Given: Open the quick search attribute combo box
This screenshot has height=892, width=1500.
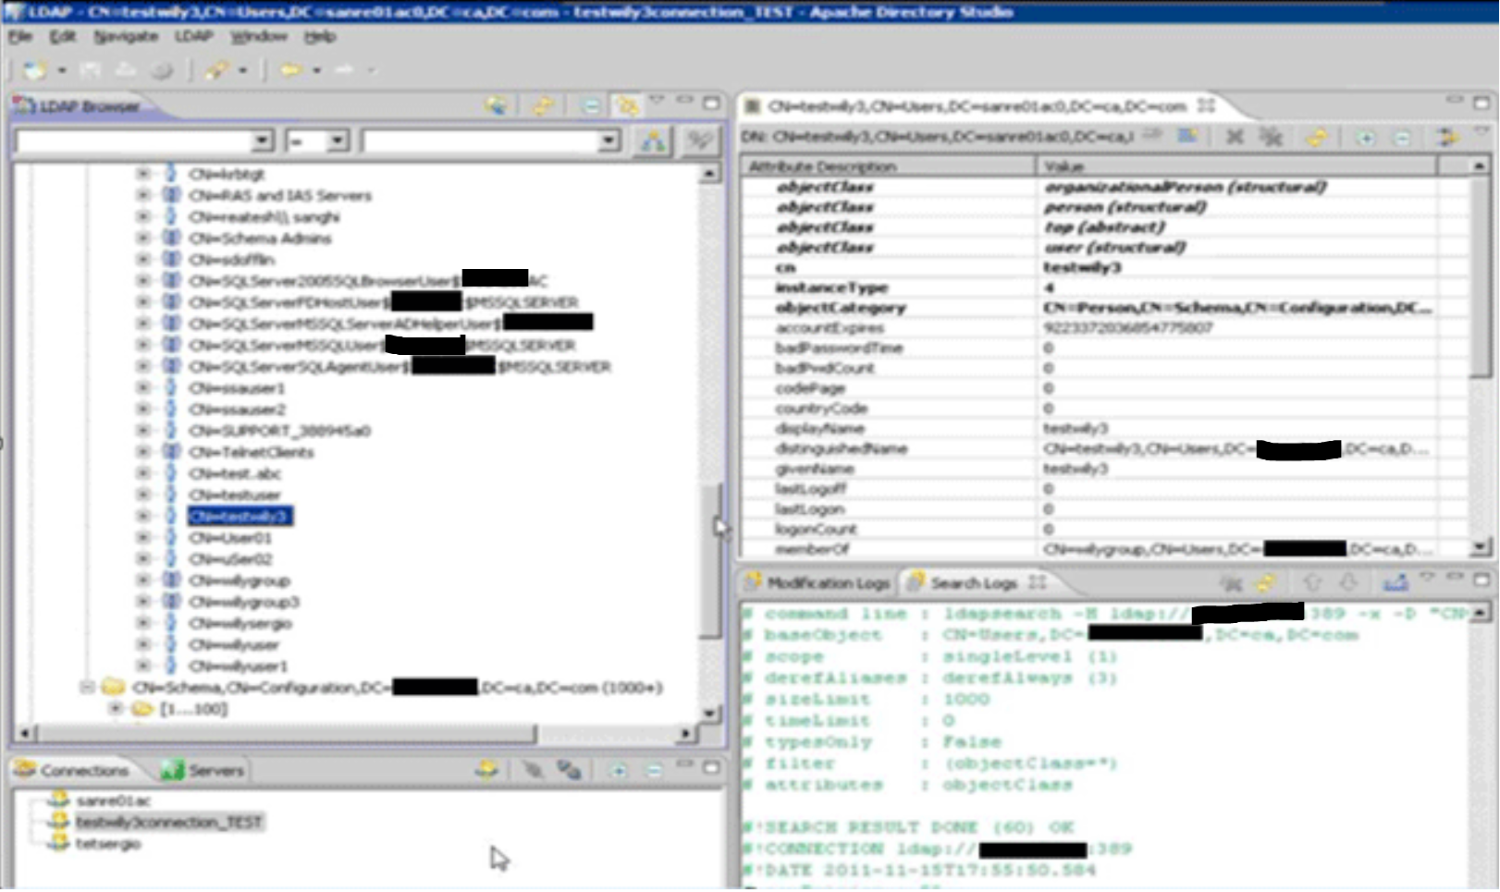Looking at the screenshot, I should 144,141.
